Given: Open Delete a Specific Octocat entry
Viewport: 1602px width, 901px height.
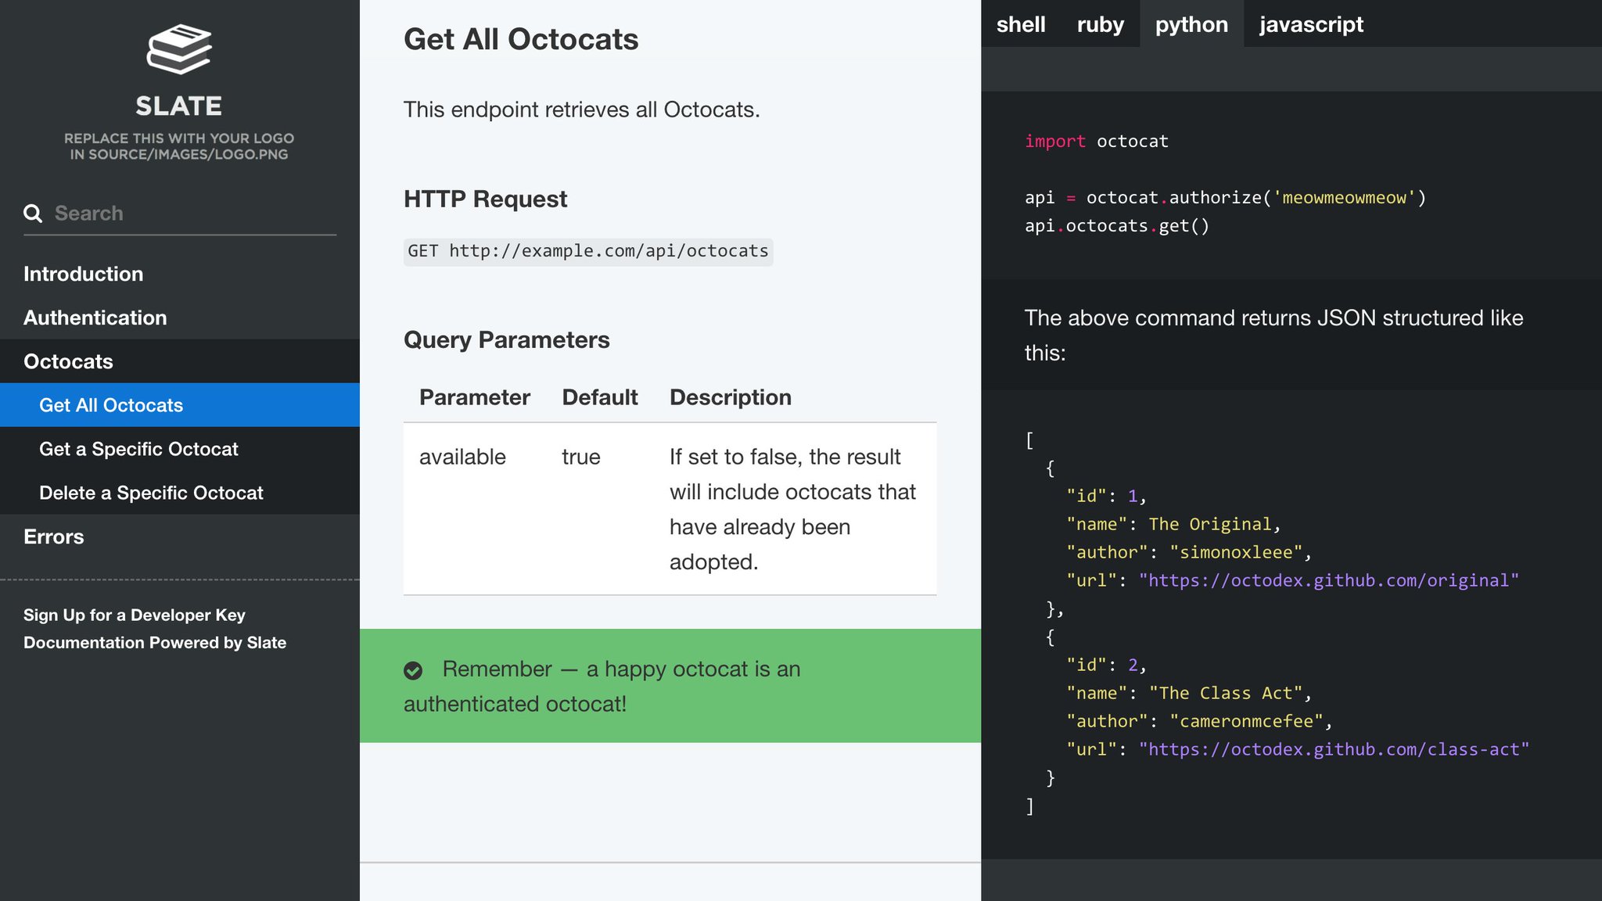Looking at the screenshot, I should pos(151,493).
